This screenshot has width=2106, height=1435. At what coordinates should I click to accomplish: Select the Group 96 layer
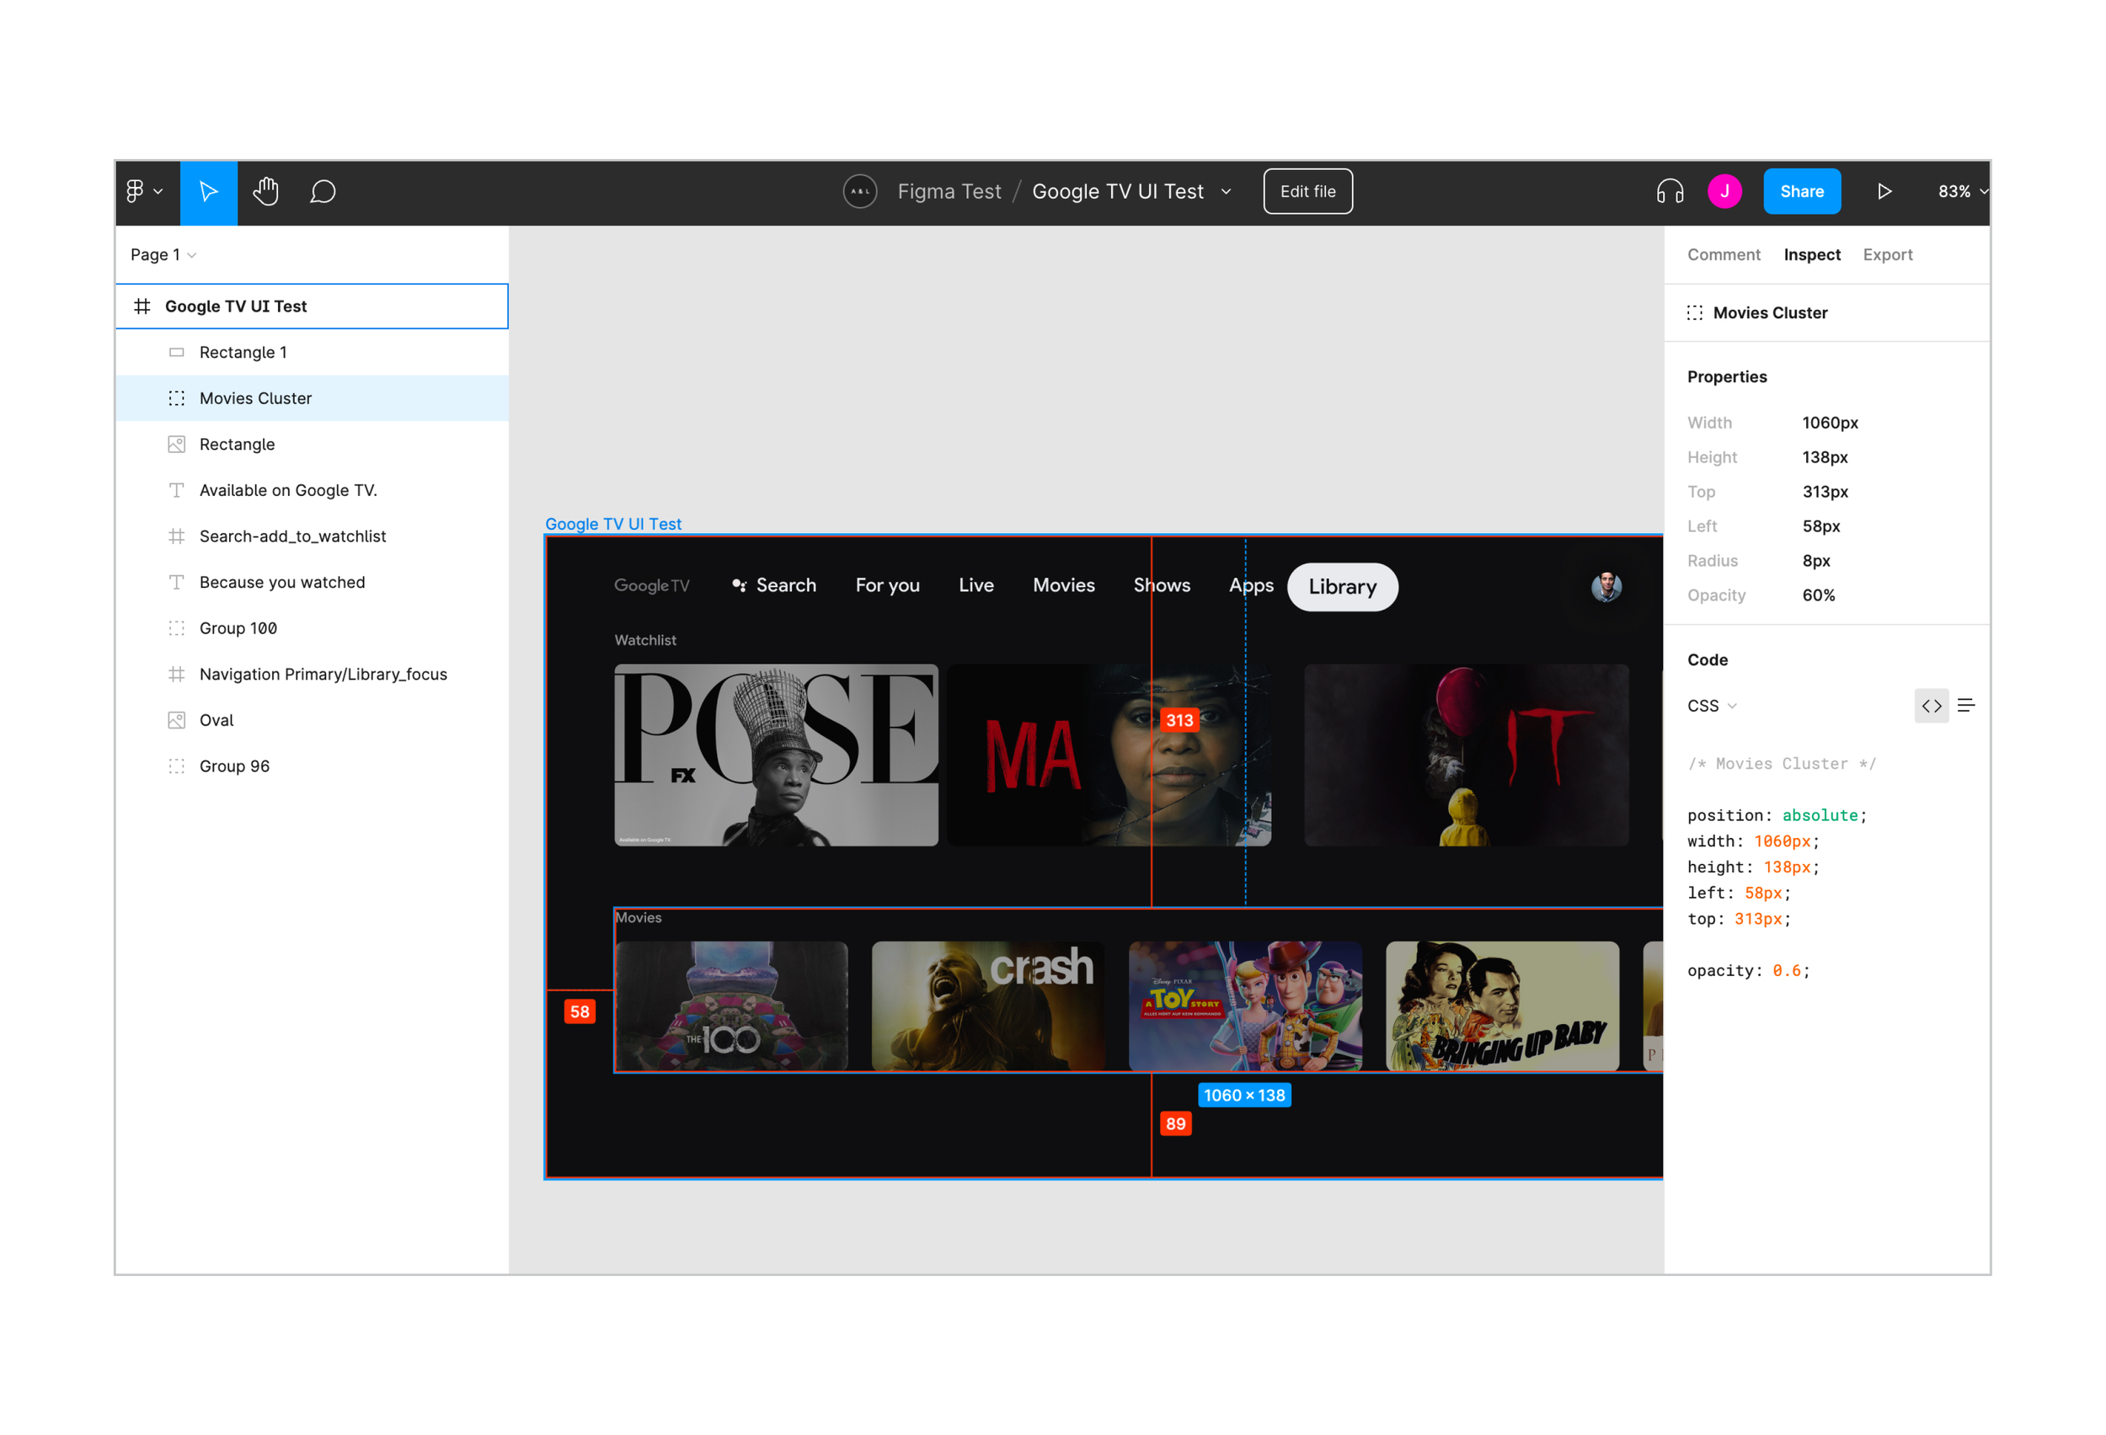[312, 766]
